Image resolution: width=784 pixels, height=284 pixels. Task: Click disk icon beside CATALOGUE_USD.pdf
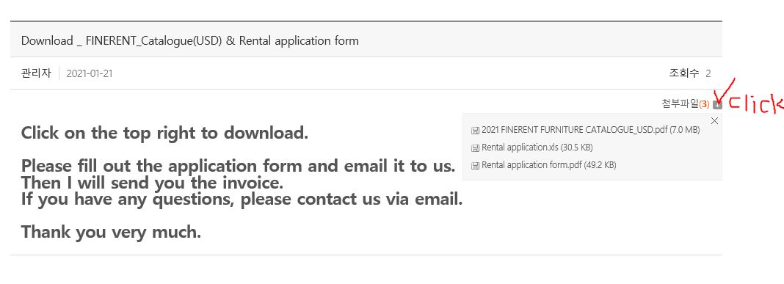pos(475,131)
